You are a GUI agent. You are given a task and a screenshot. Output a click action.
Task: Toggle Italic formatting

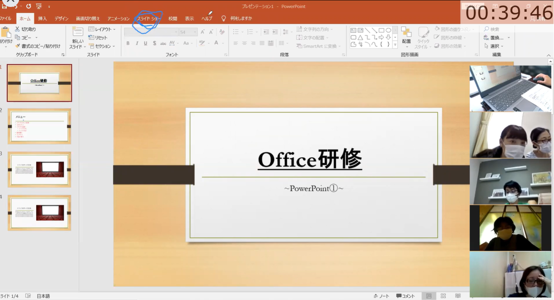[x=137, y=43]
